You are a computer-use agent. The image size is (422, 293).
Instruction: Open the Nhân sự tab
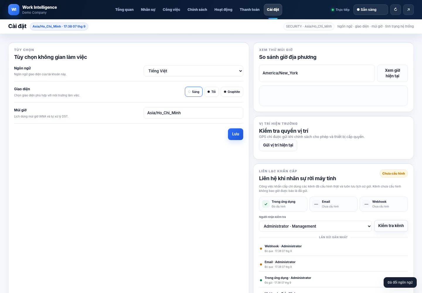coord(148,10)
